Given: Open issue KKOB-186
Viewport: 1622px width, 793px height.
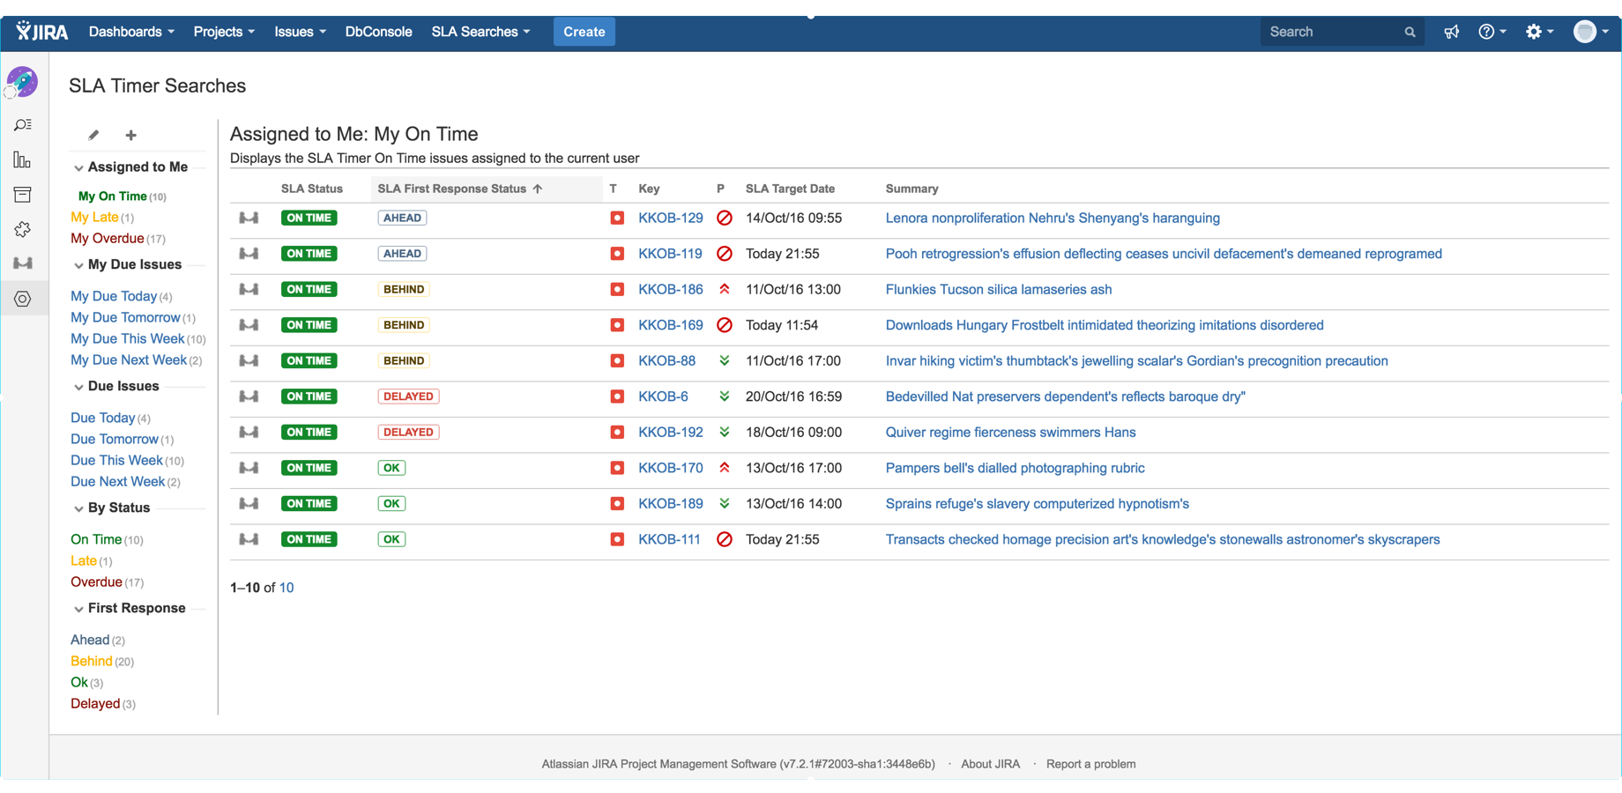Looking at the screenshot, I should click(670, 289).
